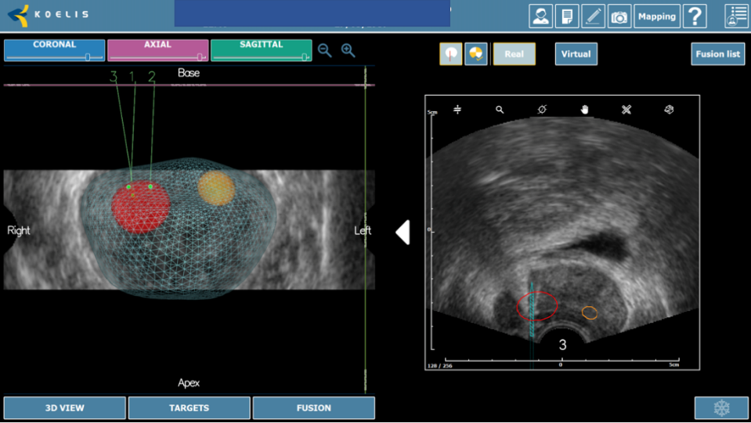
Task: Zoom out the 3D prostate view
Action: point(325,51)
